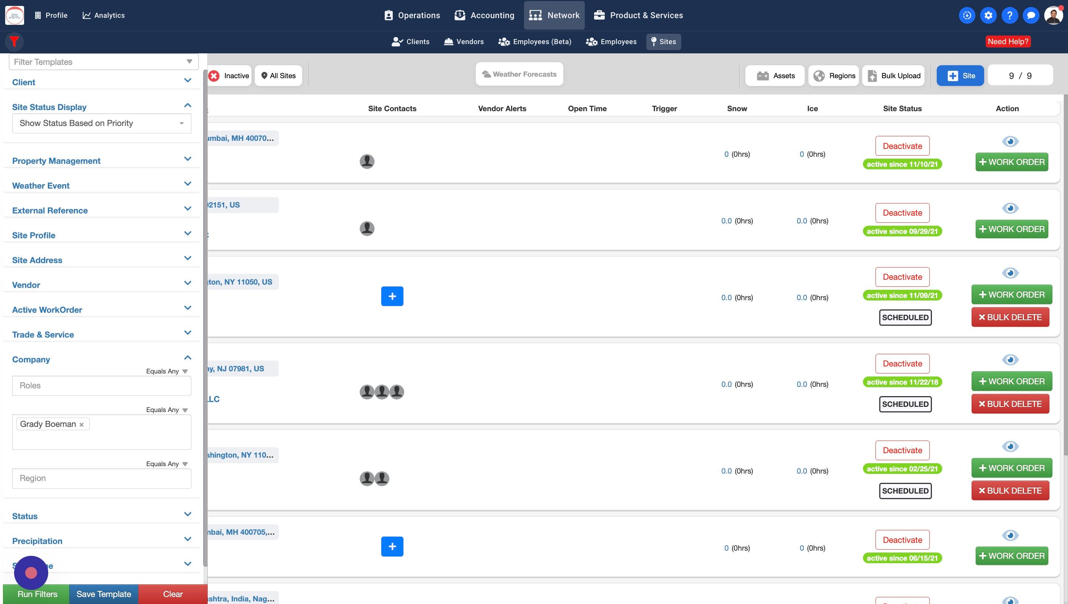Click the red filter funnel icon
The height and width of the screenshot is (604, 1068).
tap(14, 42)
